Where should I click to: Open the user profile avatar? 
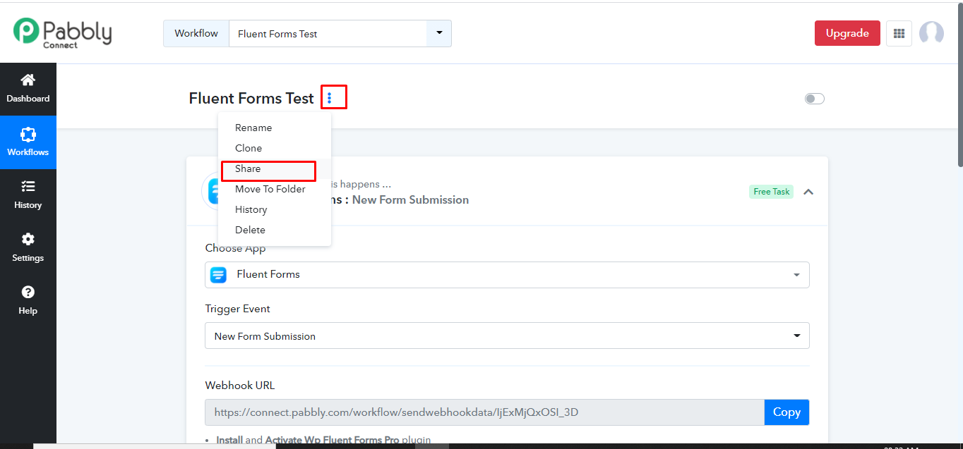(931, 33)
